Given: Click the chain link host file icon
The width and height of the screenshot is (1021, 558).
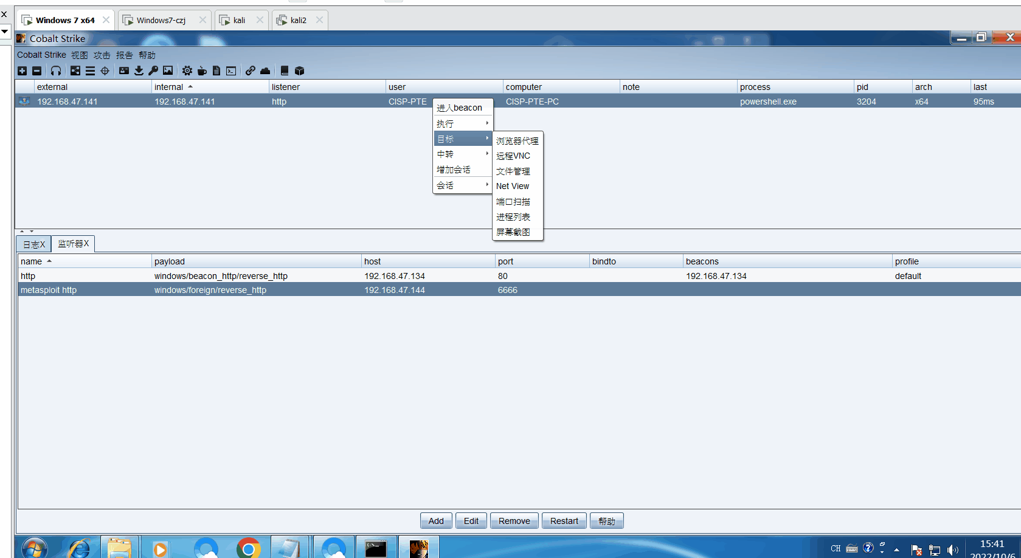Looking at the screenshot, I should click(x=251, y=71).
